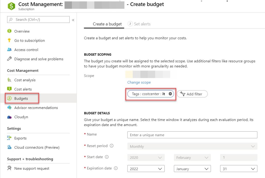The height and width of the screenshot is (178, 265).
Task: Remove the costcenter tag filter
Action: coord(170,94)
